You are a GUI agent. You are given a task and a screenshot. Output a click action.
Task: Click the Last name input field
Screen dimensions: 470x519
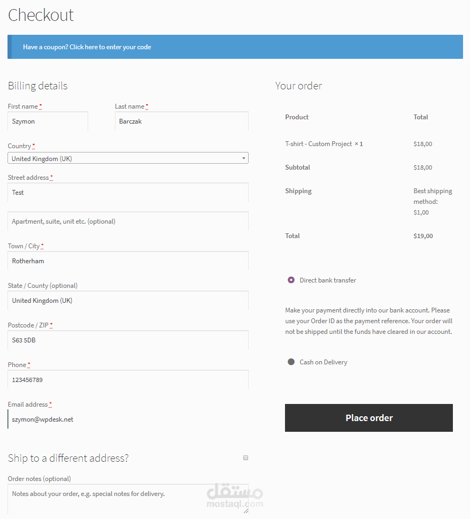point(181,121)
